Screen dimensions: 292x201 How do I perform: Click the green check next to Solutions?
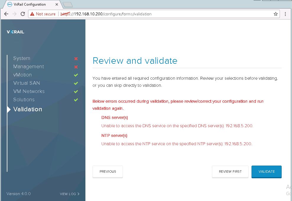point(76,100)
